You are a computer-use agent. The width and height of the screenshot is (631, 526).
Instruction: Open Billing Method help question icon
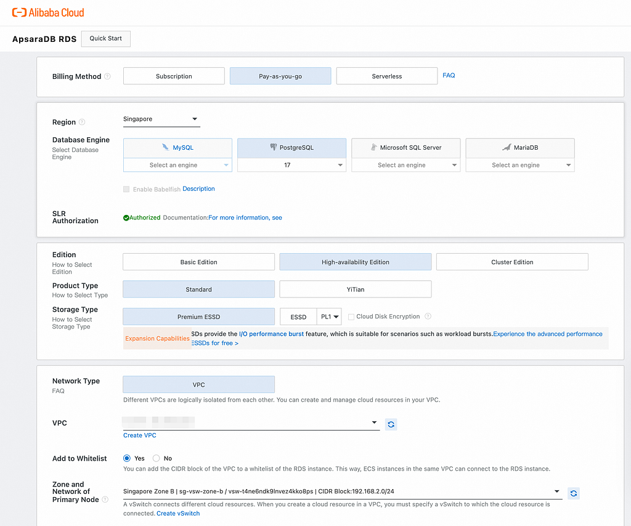coord(107,76)
